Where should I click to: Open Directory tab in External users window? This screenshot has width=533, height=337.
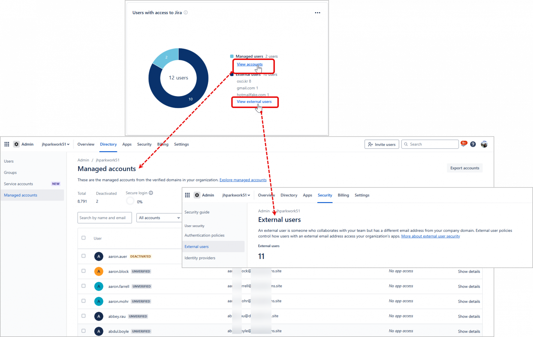point(289,195)
